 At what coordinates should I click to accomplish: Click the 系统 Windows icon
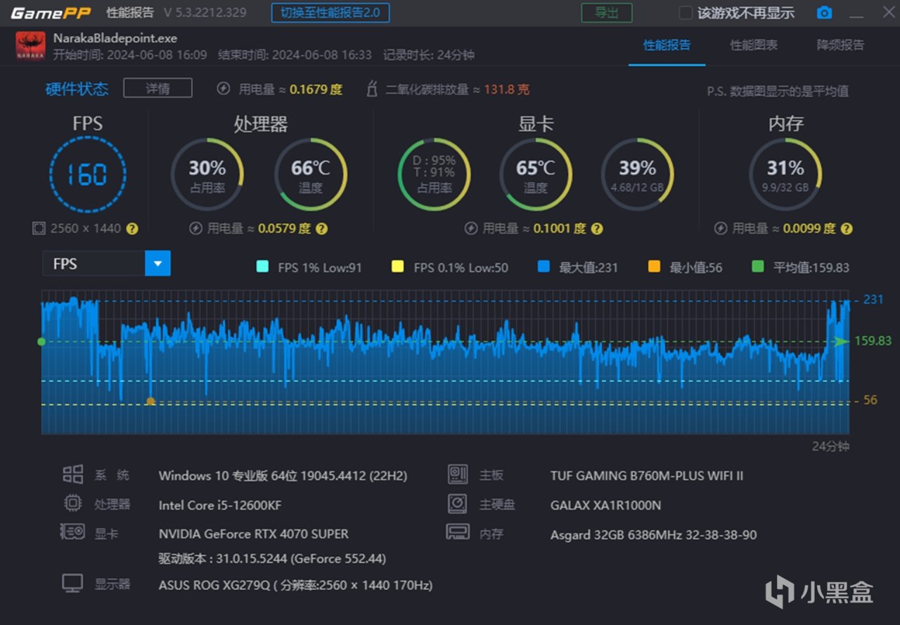(73, 475)
